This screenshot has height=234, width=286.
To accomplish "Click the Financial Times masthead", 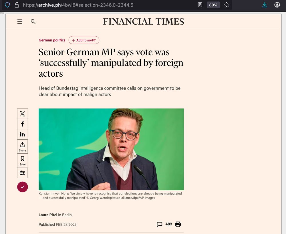I will [x=143, y=21].
